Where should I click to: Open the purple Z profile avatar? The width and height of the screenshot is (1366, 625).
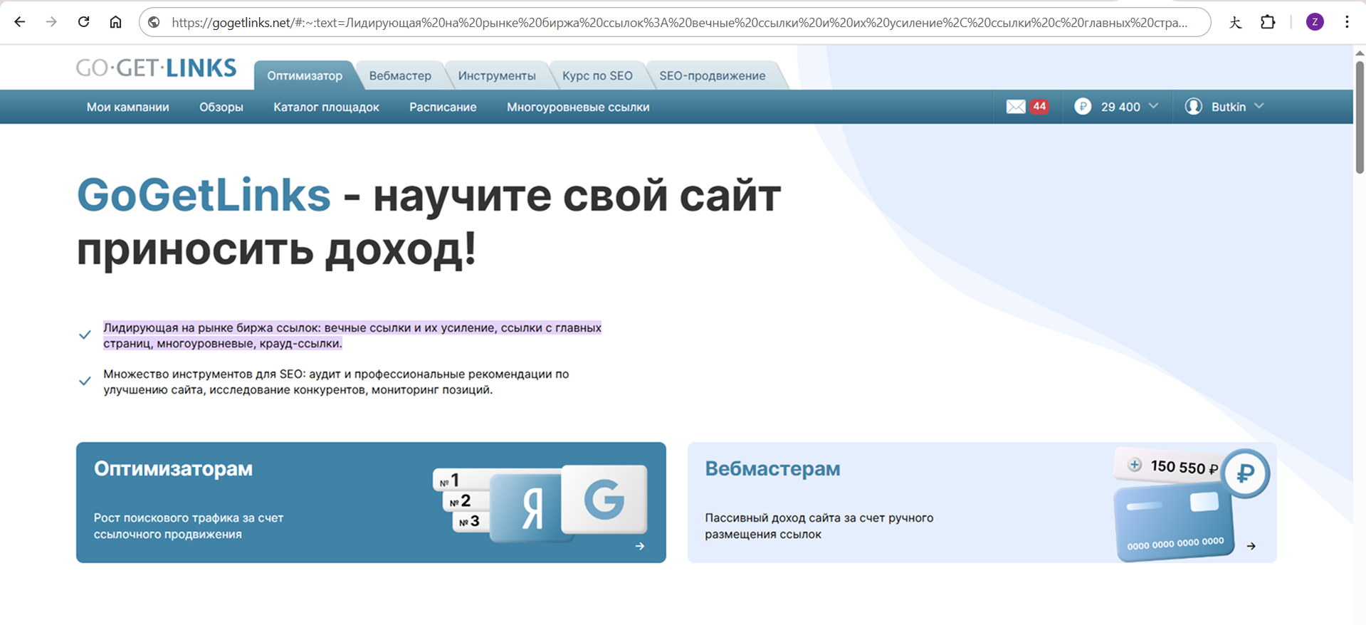coord(1314,22)
